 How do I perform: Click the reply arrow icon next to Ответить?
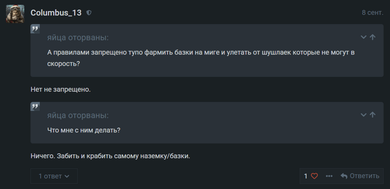344,176
